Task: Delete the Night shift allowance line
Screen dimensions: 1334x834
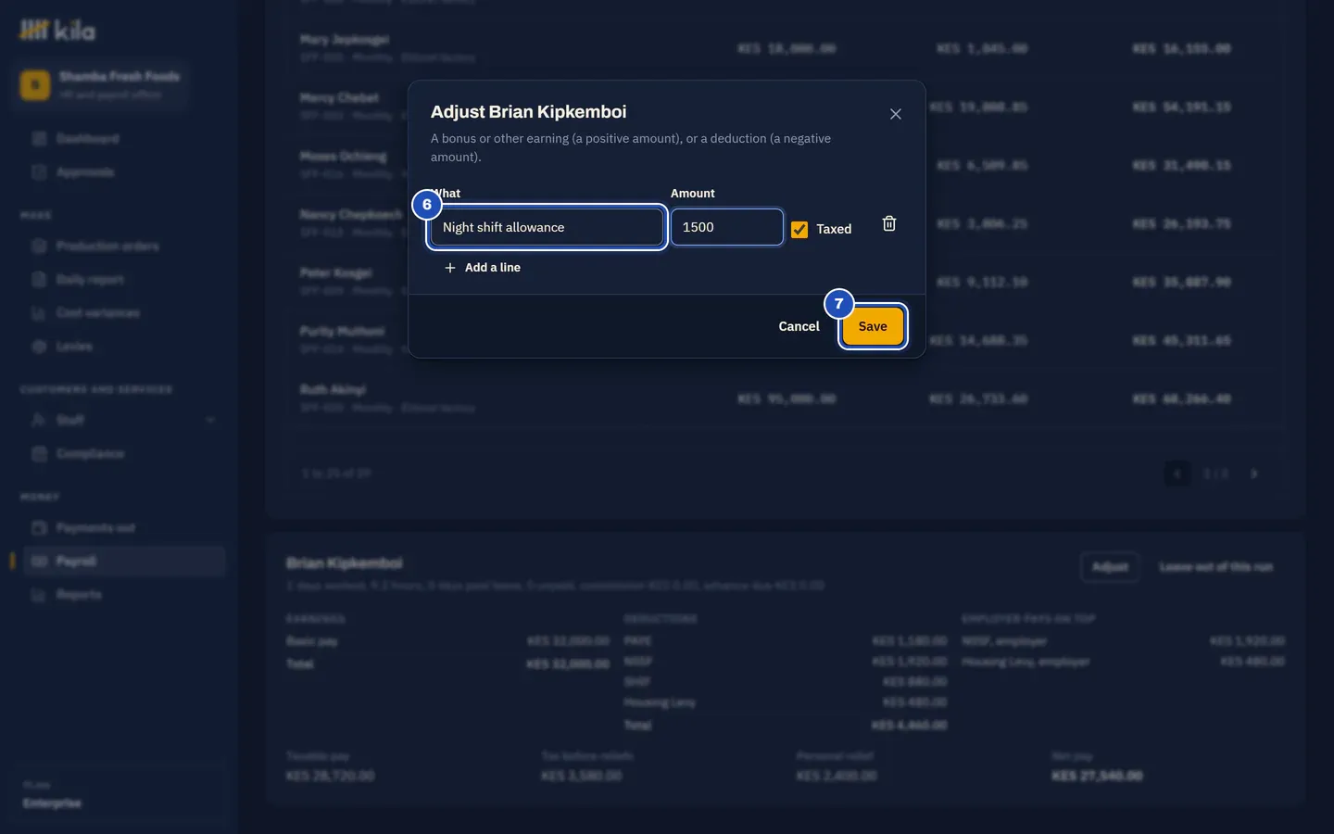Action: [889, 224]
